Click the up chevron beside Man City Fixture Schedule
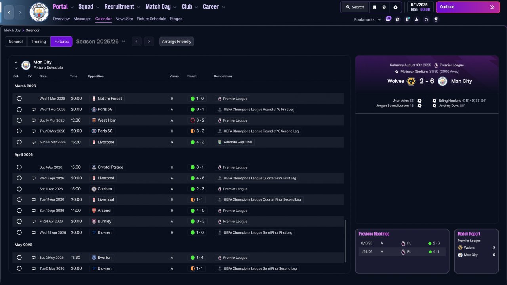Screen dimensions: 507x285 point(16,63)
